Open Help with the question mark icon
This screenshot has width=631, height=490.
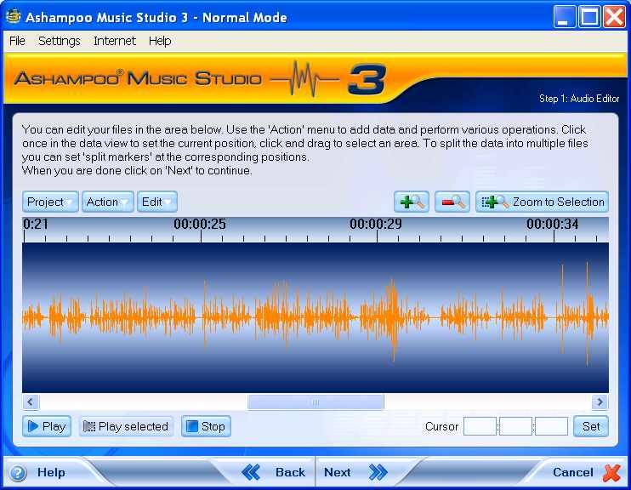coord(19,472)
